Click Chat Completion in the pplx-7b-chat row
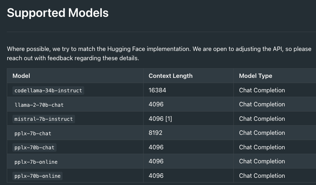 (262, 133)
